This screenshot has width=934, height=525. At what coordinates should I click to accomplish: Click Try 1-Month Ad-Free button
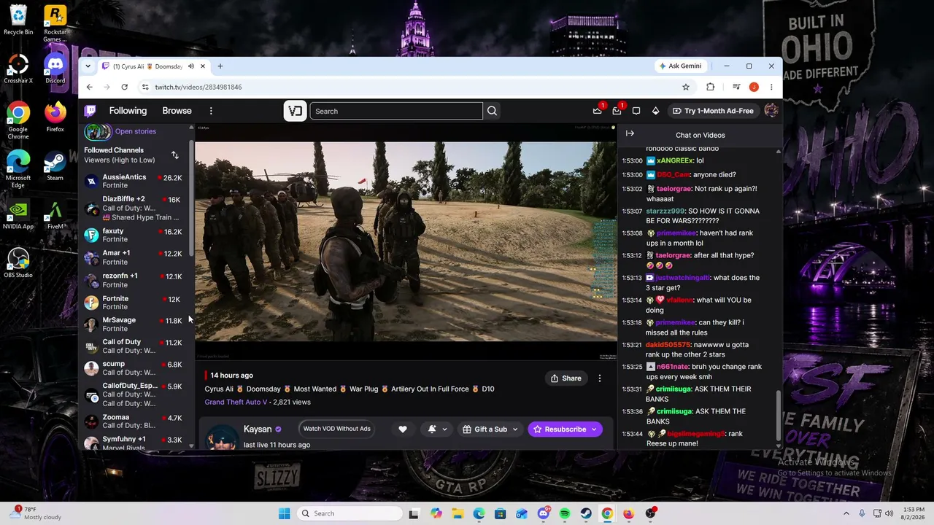click(712, 111)
